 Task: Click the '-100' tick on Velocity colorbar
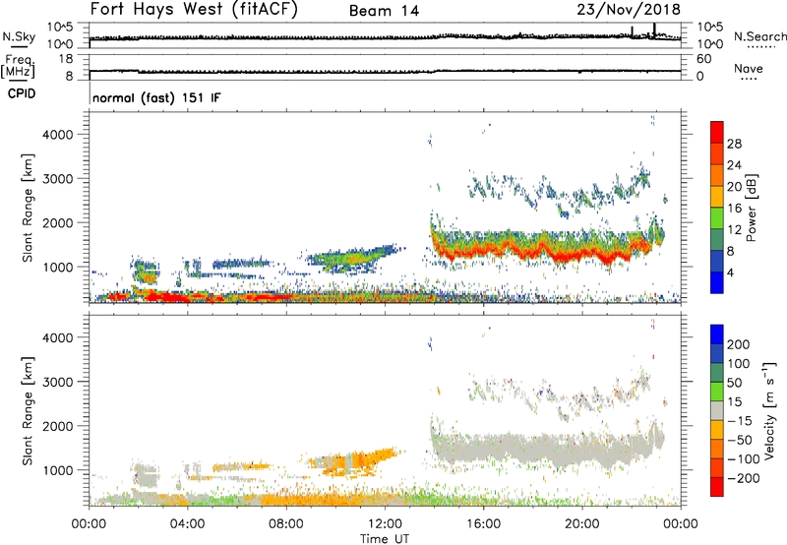pos(744,459)
